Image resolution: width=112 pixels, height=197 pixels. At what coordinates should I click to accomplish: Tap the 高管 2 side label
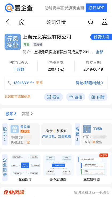pos(77,134)
